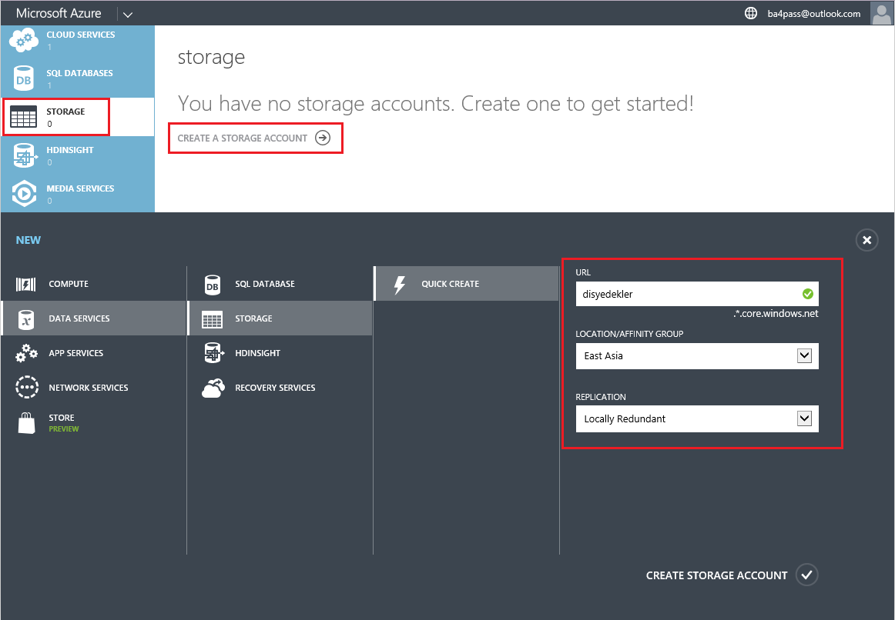895x620 pixels.
Task: Click the LOCATION/AFFINITY GROUP label
Action: coord(629,334)
